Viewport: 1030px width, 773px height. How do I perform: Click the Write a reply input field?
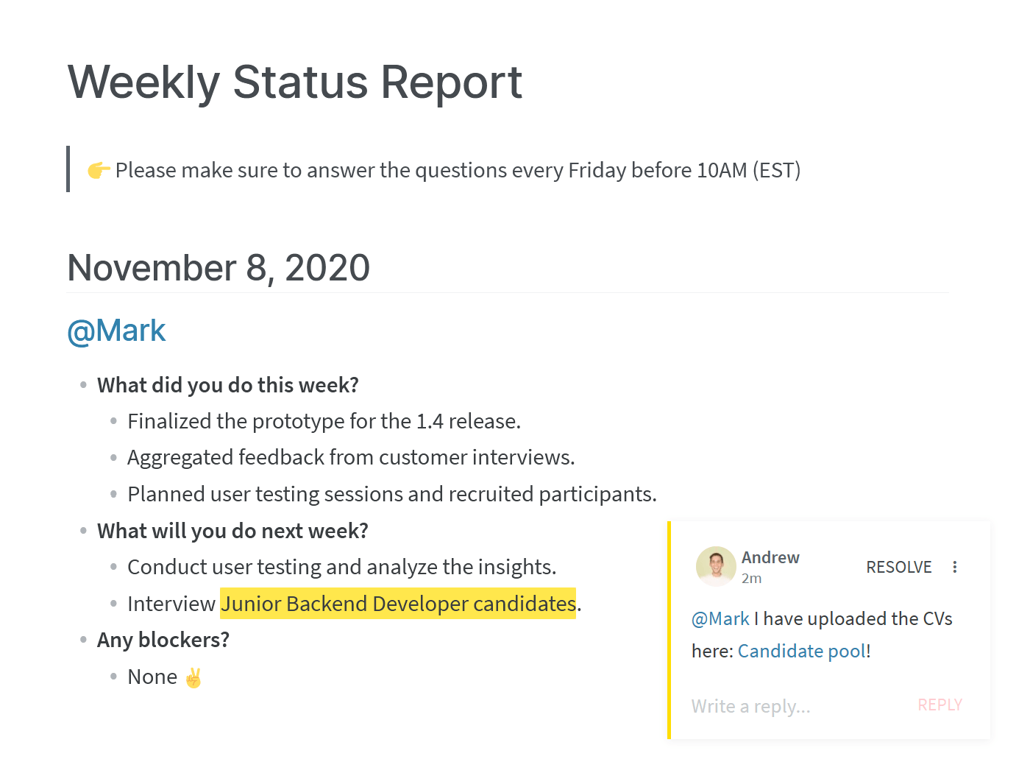(795, 706)
